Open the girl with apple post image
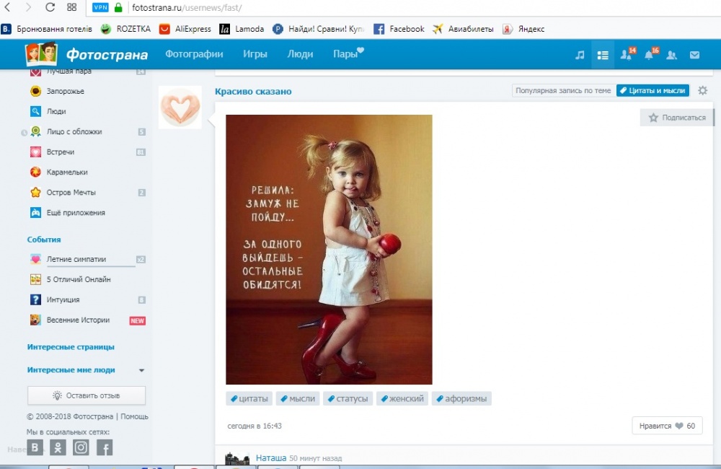 point(329,250)
